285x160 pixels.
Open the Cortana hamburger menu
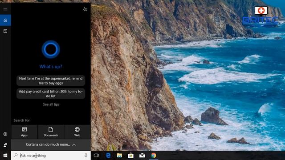5,9
